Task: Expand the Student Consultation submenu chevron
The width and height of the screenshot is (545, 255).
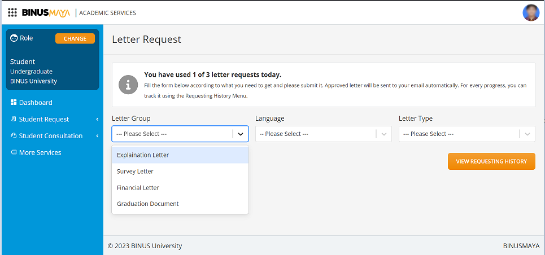Action: (x=97, y=136)
